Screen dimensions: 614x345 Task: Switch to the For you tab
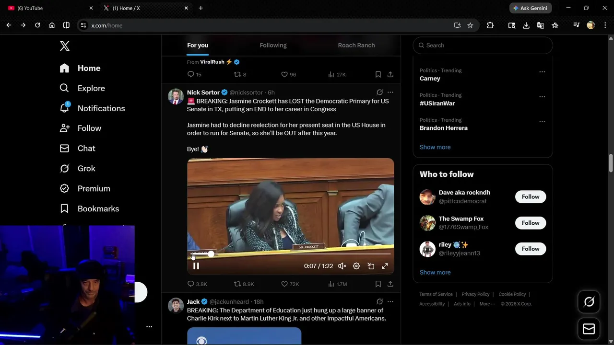pos(198,45)
